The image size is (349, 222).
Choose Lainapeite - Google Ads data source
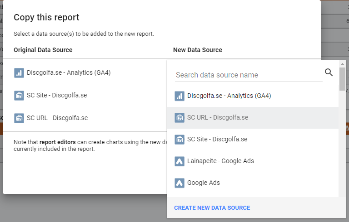(253, 161)
